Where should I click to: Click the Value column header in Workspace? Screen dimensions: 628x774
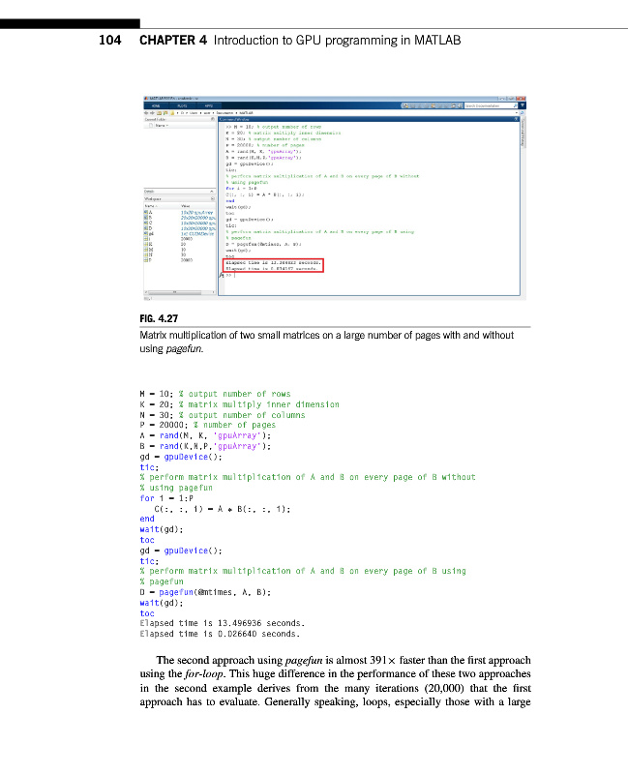tap(186, 205)
